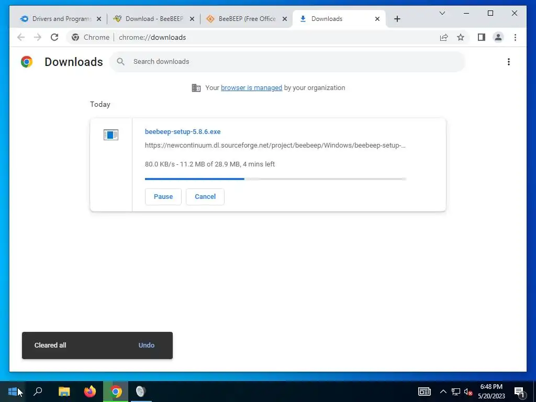The width and height of the screenshot is (536, 402).
Task: Click the gray app icon next to Chrome on taskbar
Action: [141, 392]
